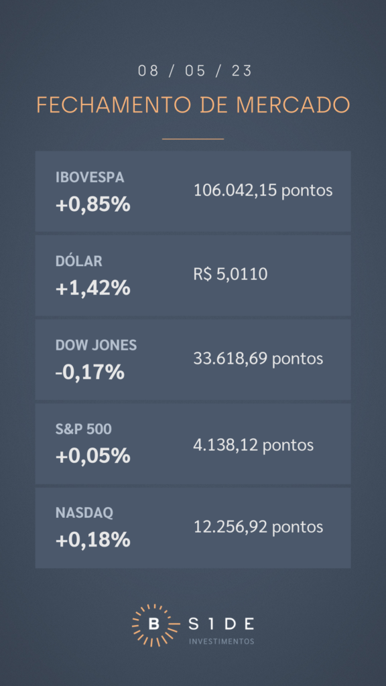Image resolution: width=386 pixels, height=686 pixels.
Task: Click the +0,18% Nasdaq change
Action: pos(92,540)
